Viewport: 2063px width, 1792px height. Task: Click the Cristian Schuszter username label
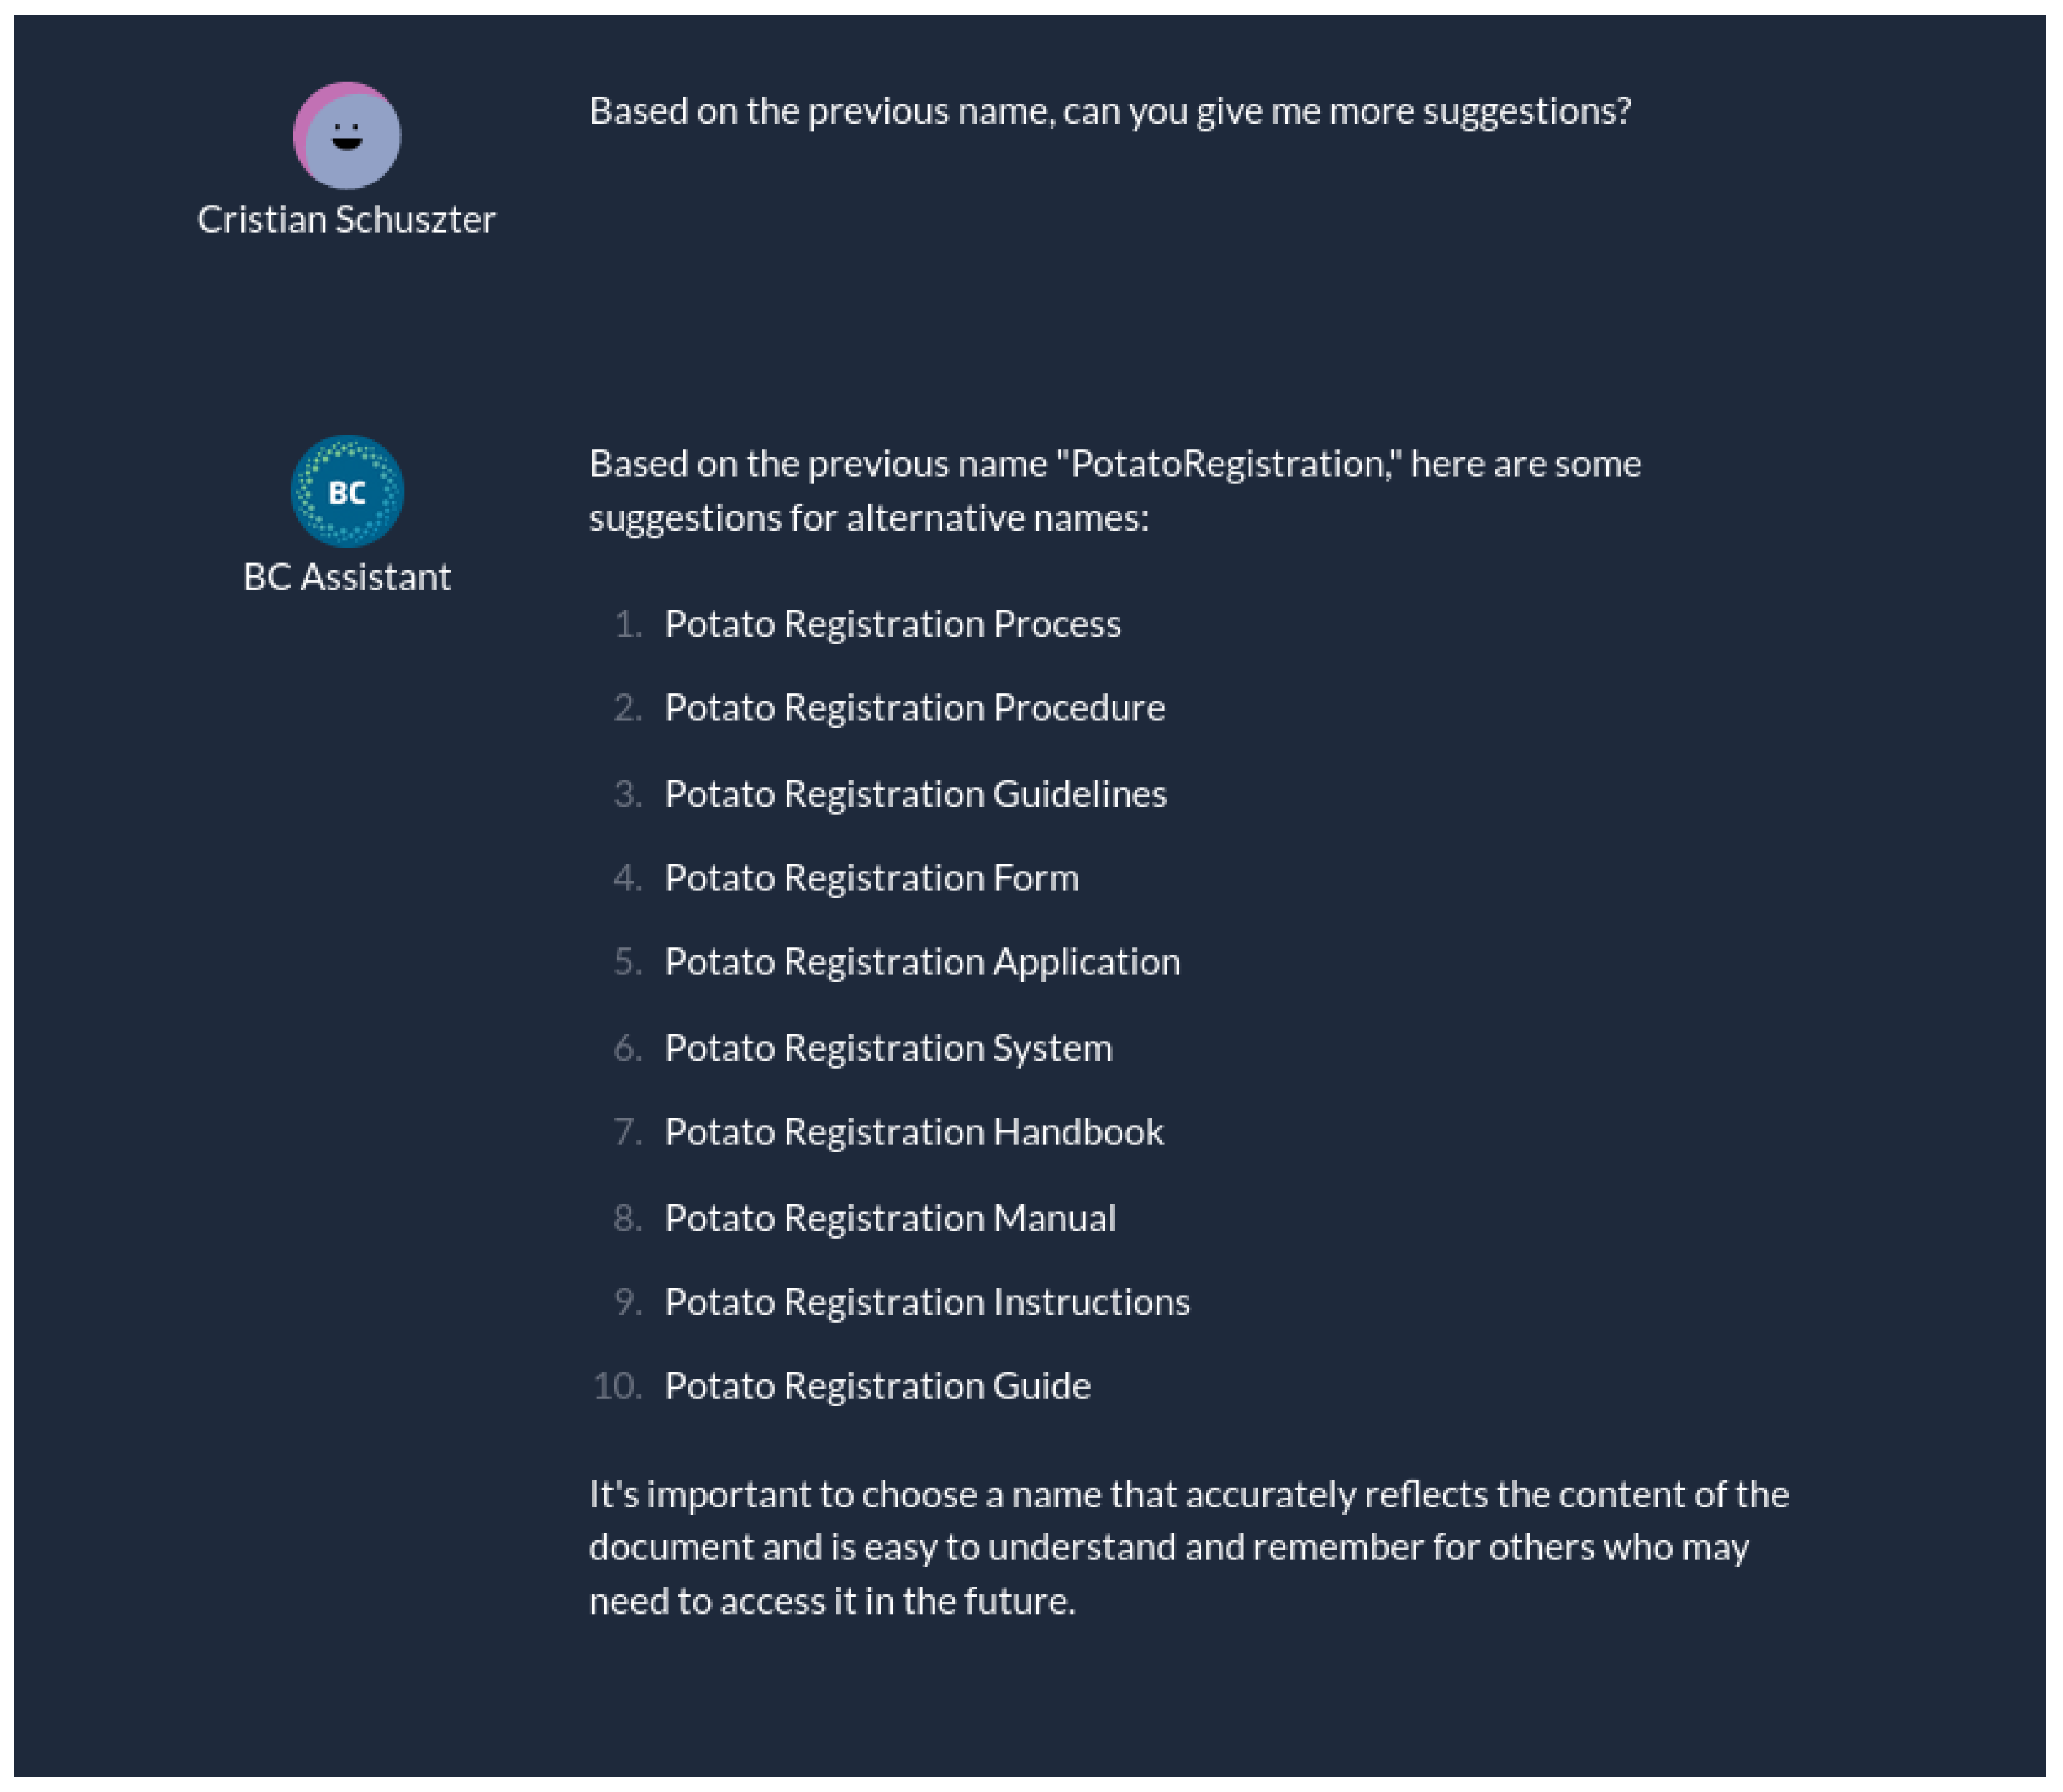click(346, 219)
